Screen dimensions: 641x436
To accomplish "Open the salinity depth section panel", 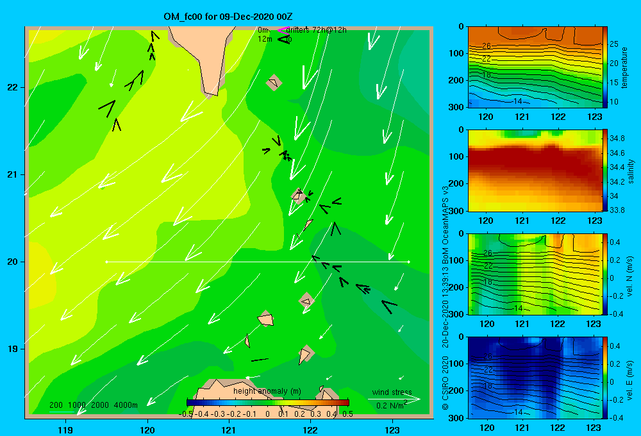I will (x=535, y=171).
